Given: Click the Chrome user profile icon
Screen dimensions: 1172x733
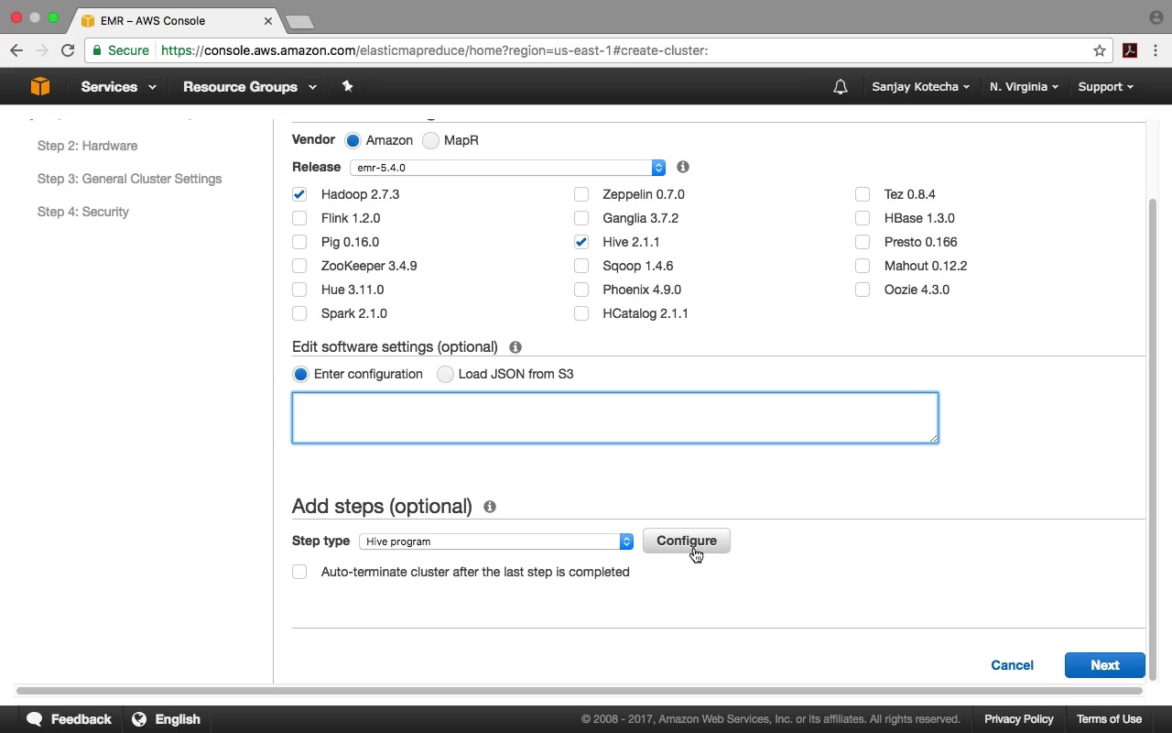Looking at the screenshot, I should click(1156, 17).
